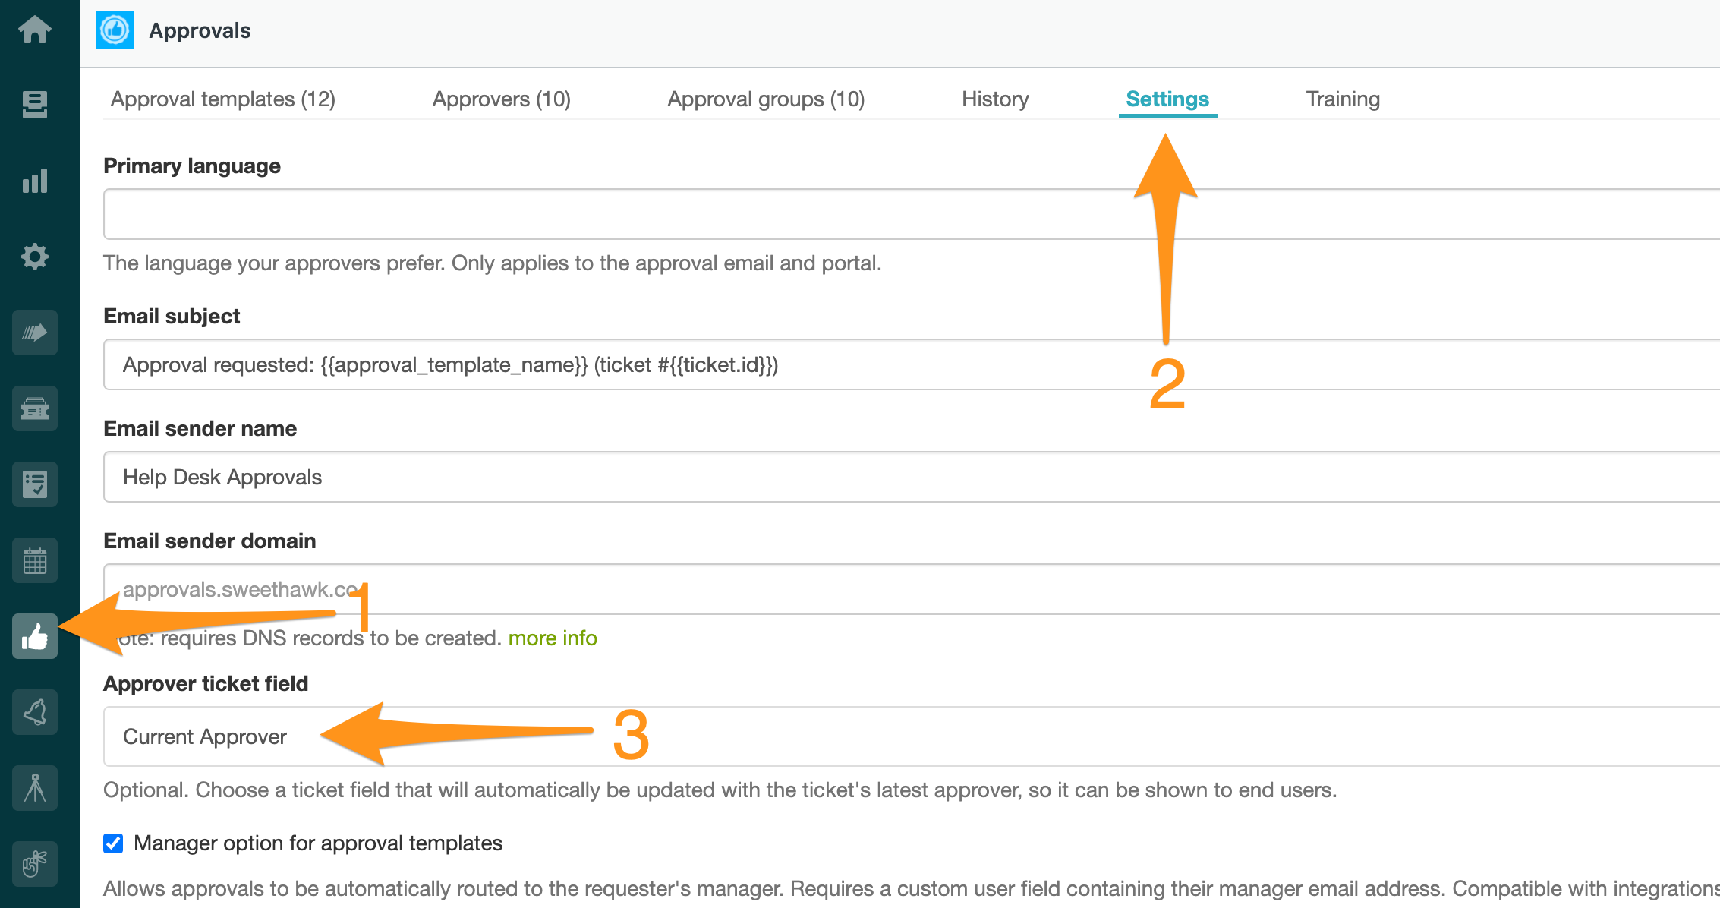Open the bell notification app icon
Screen dimensions: 1720x908
(x=35, y=712)
